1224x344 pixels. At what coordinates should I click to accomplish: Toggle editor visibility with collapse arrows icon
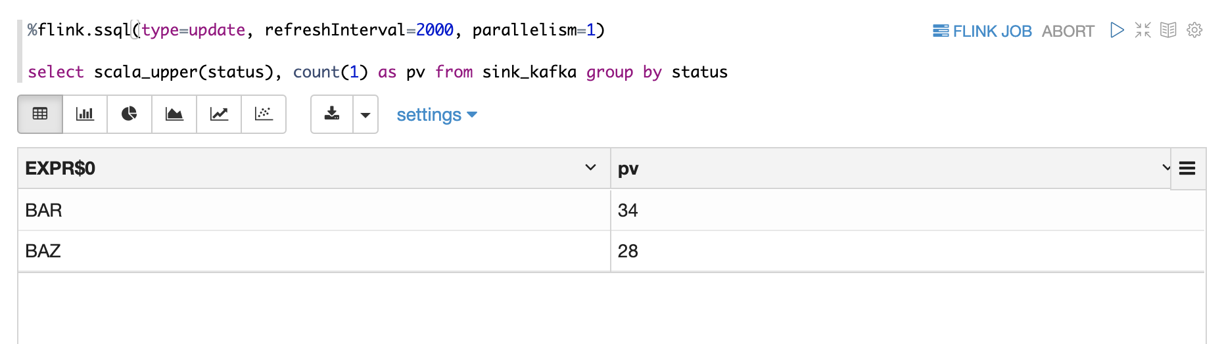1142,30
